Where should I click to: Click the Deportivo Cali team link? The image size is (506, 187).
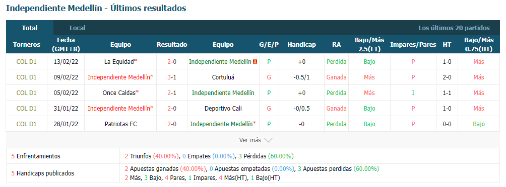pos(223,109)
